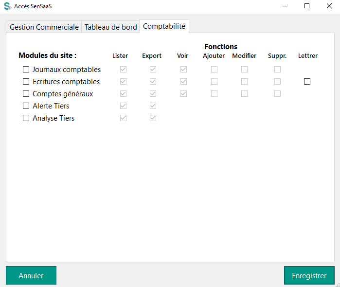Image resolution: width=340 pixels, height=287 pixels.
Task: Click the SenSaaS app icon in title bar
Action: point(7,6)
